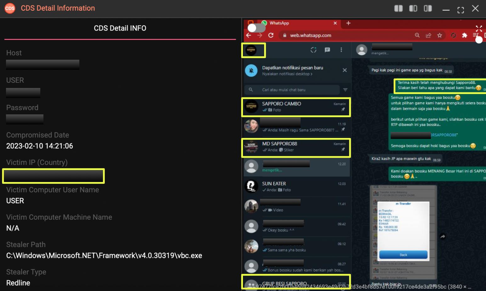Image resolution: width=486 pixels, height=291 pixels.
Task: Open the browser extensions puzzle icon
Action: [x=464, y=35]
